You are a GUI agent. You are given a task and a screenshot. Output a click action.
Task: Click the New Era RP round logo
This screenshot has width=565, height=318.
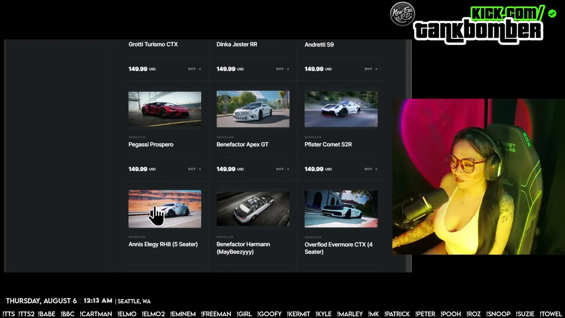[x=403, y=14]
